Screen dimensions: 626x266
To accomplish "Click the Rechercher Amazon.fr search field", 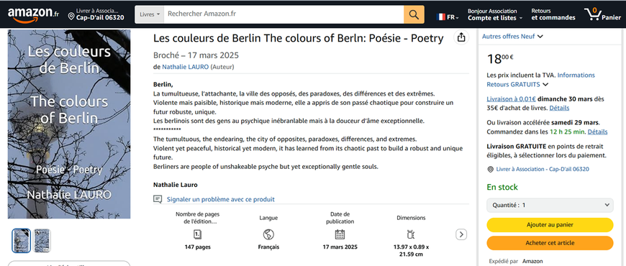I will coord(283,14).
